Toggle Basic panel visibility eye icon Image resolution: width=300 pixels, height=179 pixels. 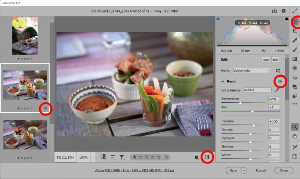(280, 82)
